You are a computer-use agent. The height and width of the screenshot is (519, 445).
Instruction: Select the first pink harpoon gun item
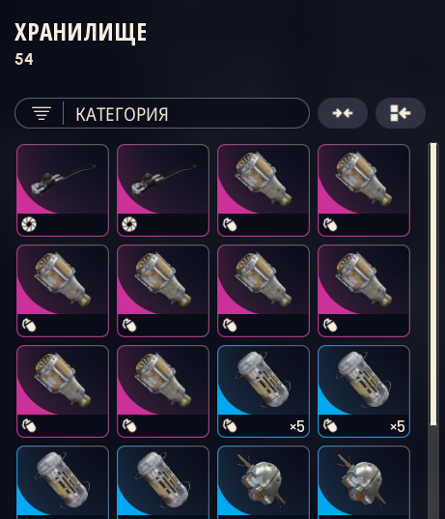(63, 190)
